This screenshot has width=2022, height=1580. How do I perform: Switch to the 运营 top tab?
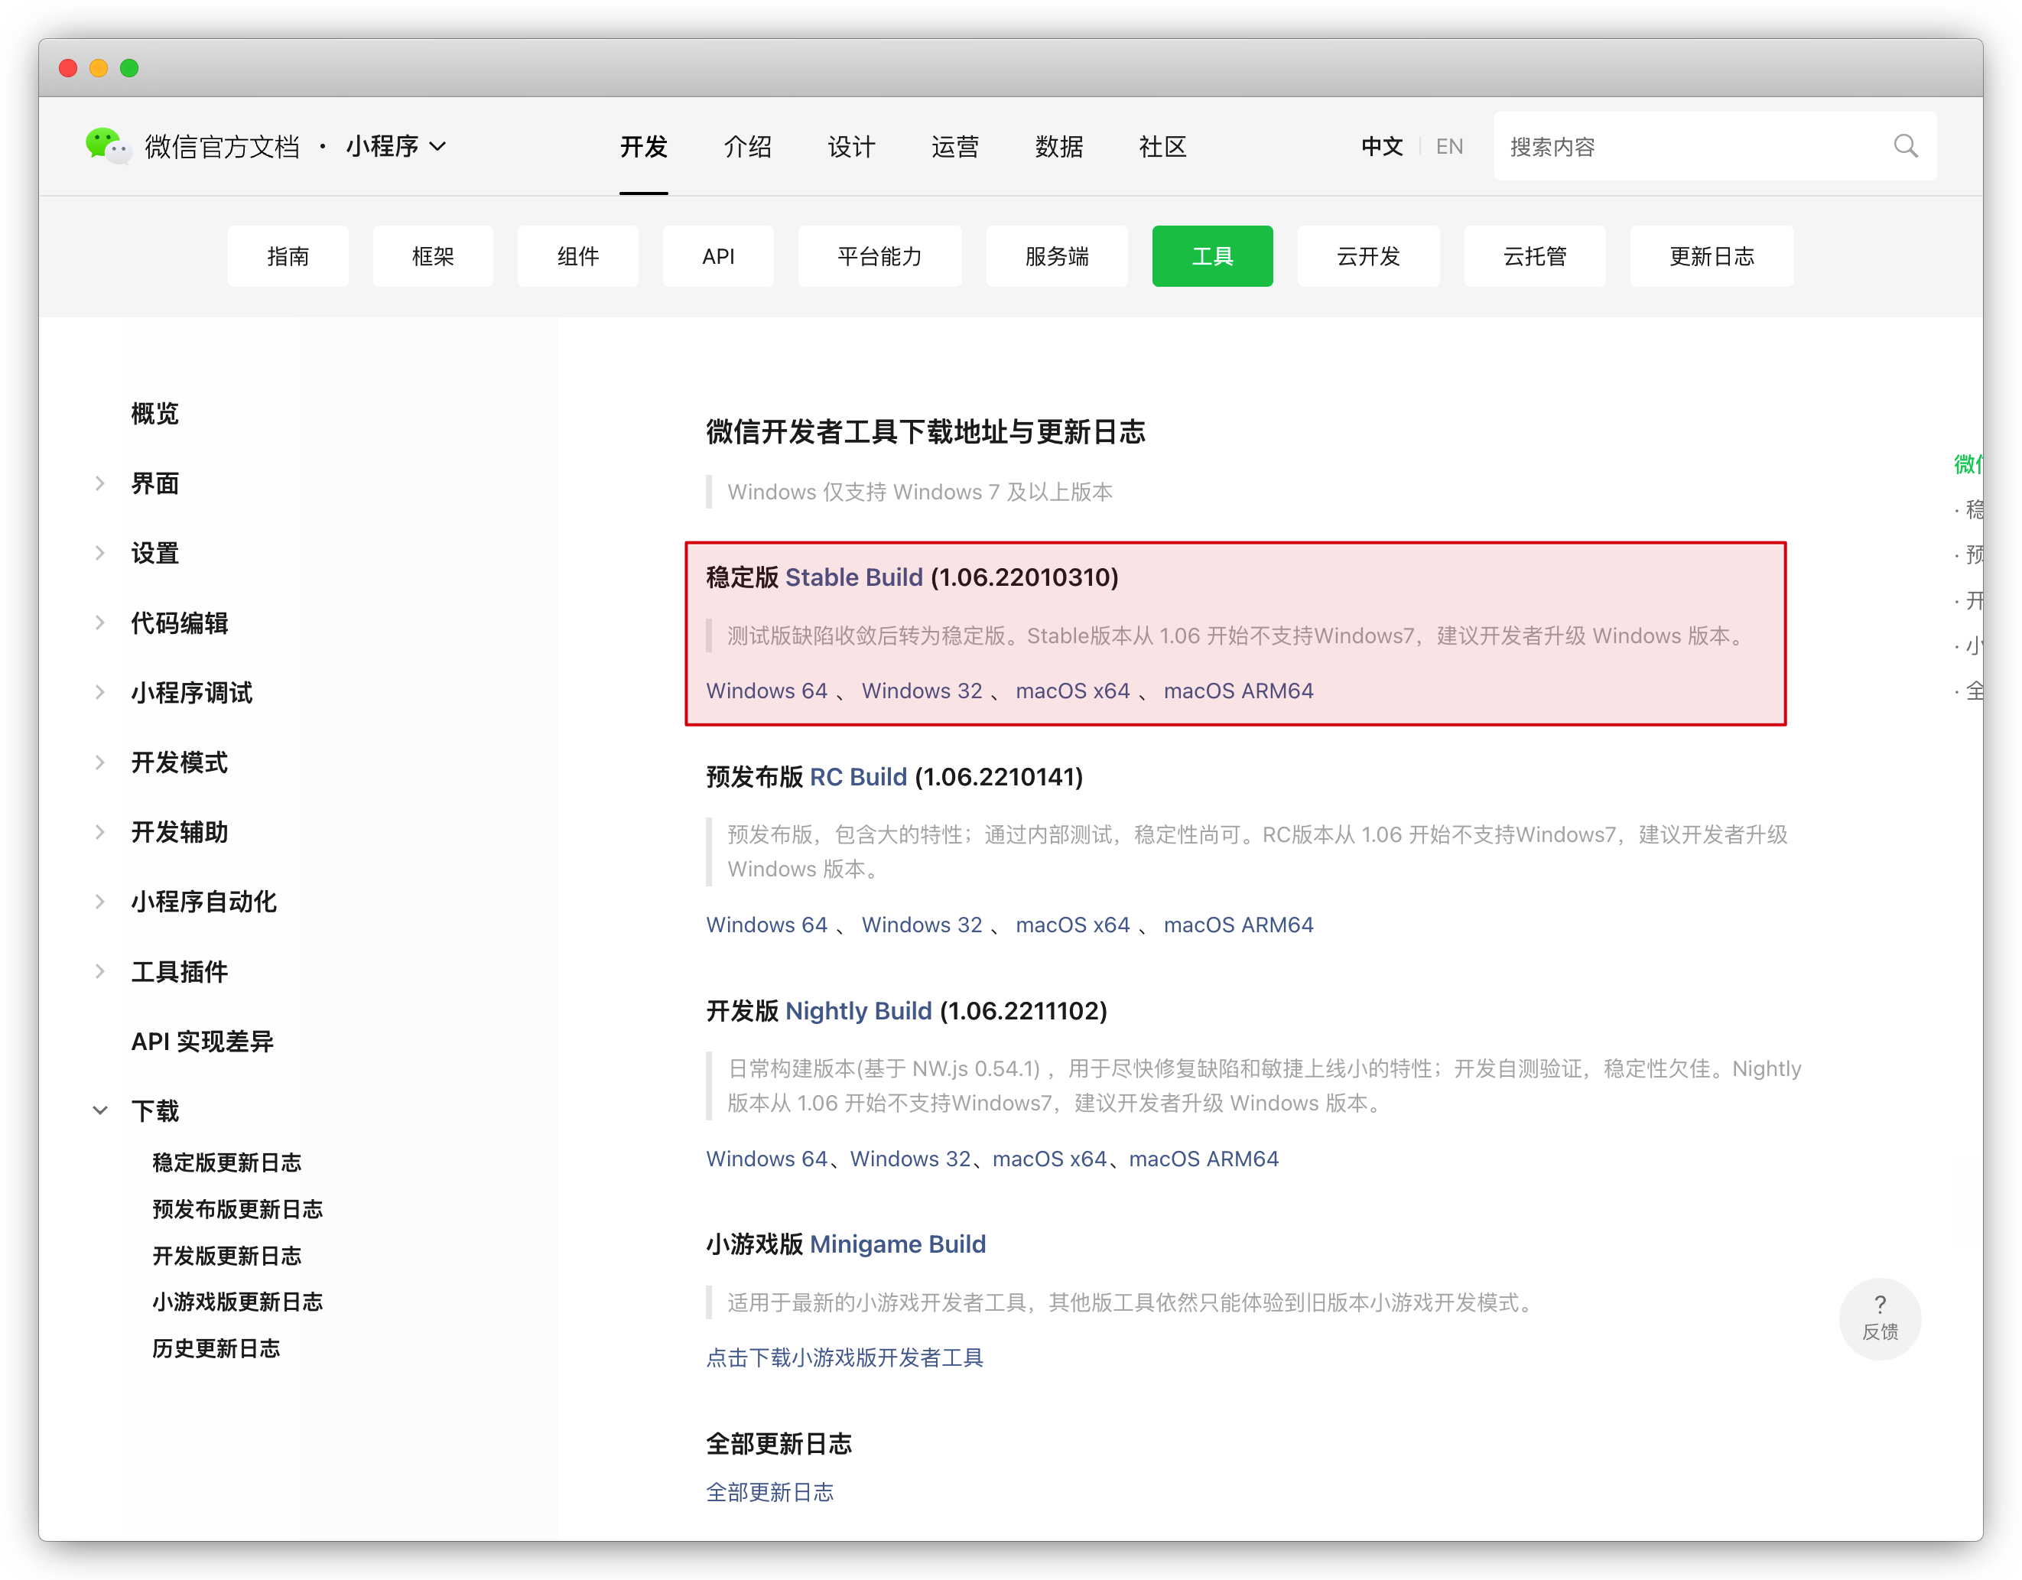[x=954, y=146]
